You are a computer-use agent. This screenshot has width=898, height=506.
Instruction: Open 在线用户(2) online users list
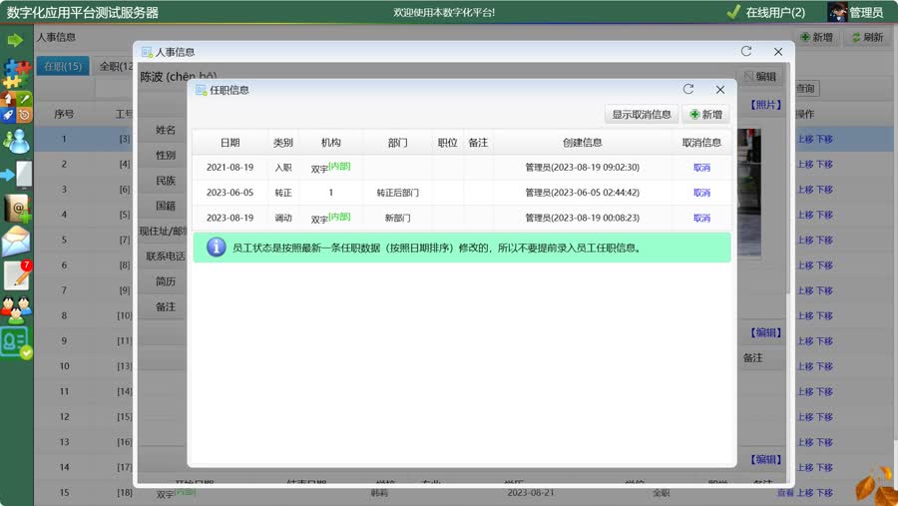[x=765, y=12]
